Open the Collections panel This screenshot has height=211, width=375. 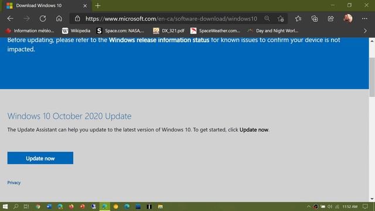tap(315, 19)
